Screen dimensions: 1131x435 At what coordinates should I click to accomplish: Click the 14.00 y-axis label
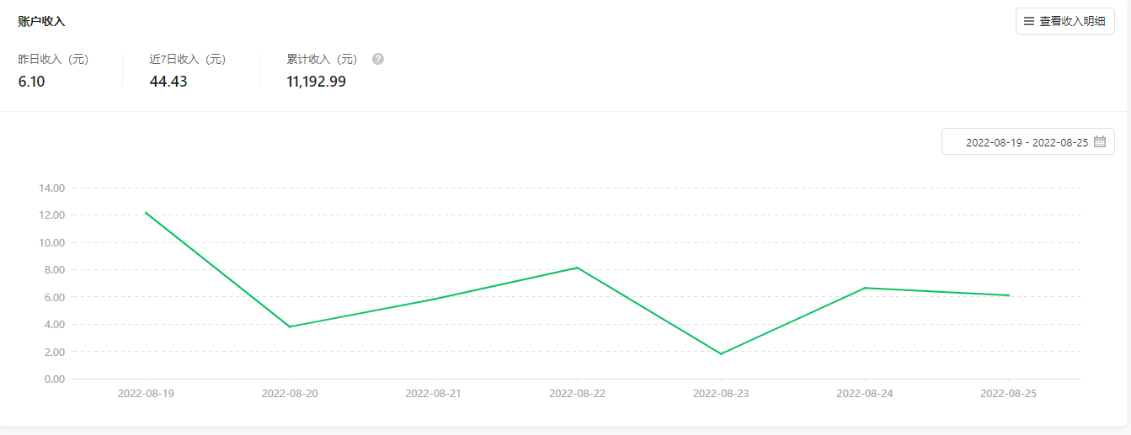pyautogui.click(x=52, y=188)
